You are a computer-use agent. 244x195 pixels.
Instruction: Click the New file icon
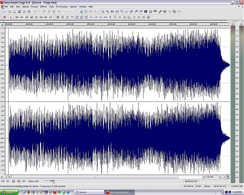[x=3, y=11]
